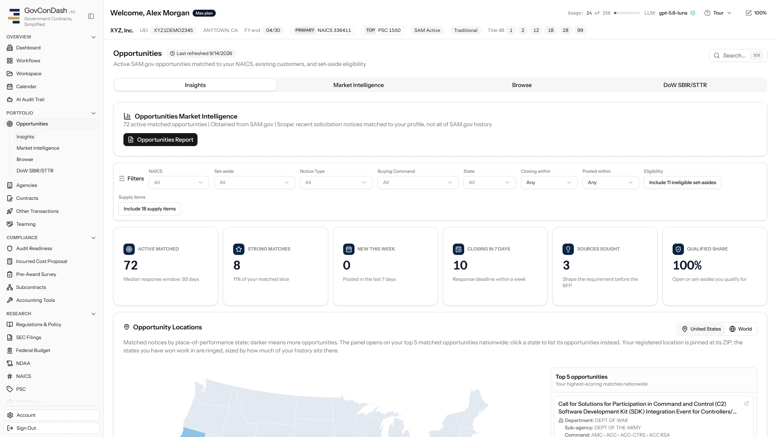The height and width of the screenshot is (437, 777).
Task: Click the Opportunities target icon in sidebar
Action: click(x=10, y=124)
